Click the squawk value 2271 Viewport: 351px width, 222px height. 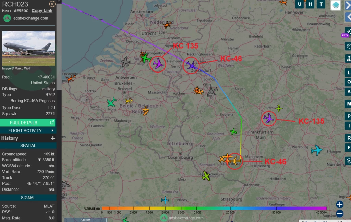tap(50, 114)
